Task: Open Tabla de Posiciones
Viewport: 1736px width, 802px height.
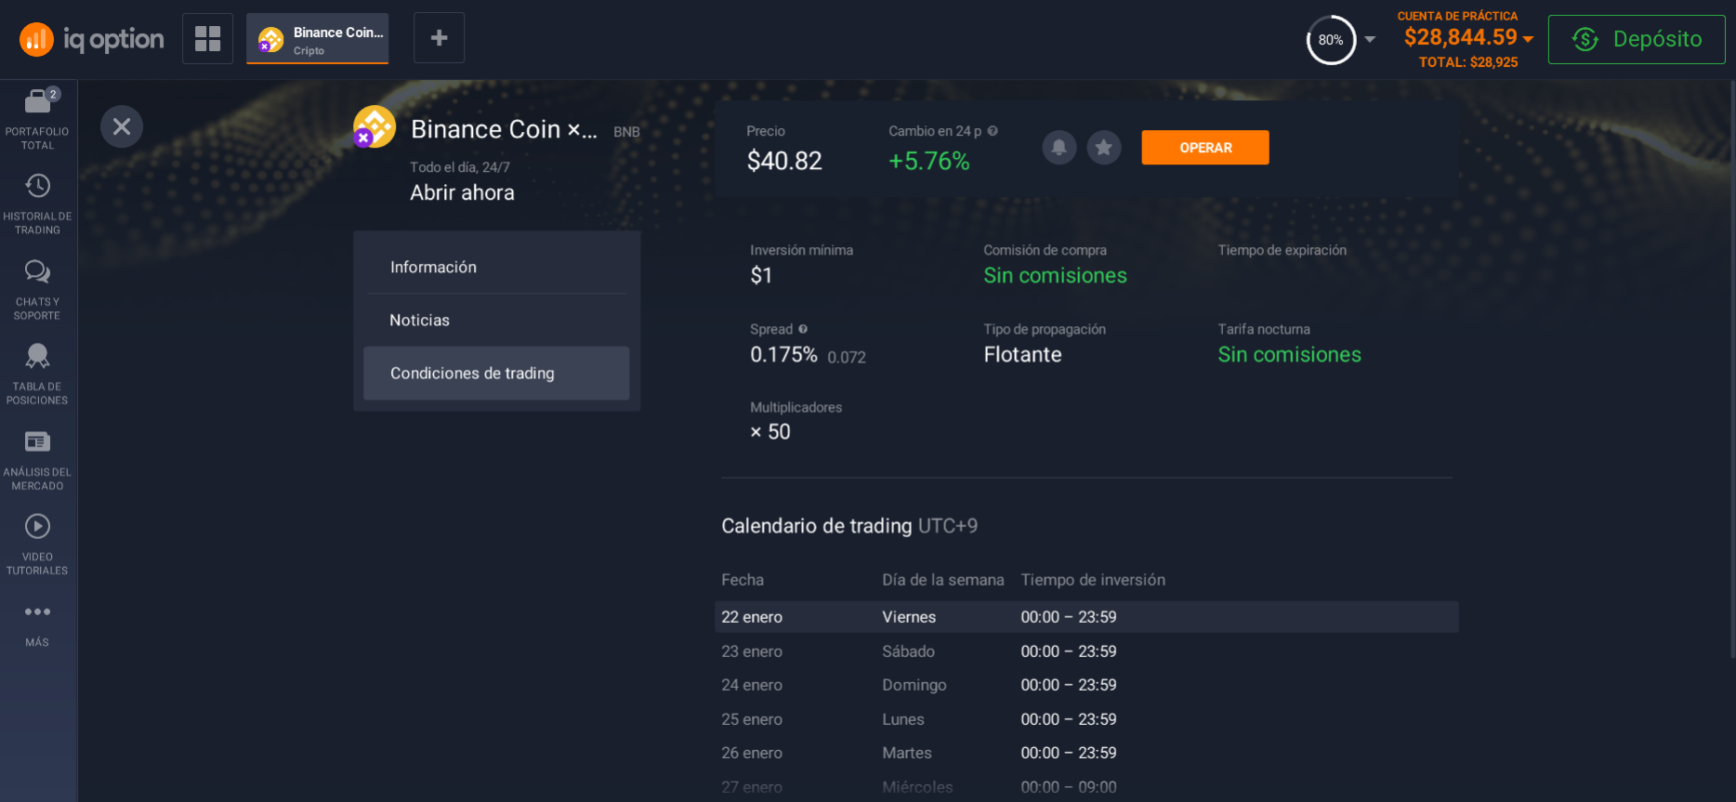Action: (37, 375)
